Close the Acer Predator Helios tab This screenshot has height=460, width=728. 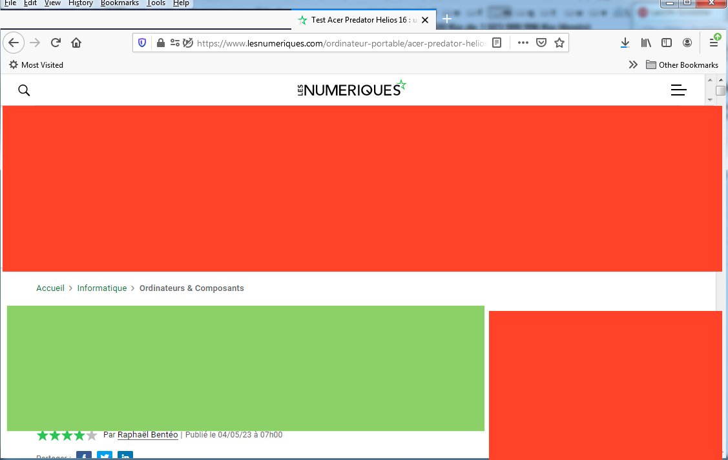(x=425, y=20)
